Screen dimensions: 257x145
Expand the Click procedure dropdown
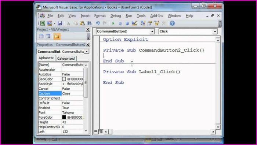(x=215, y=31)
